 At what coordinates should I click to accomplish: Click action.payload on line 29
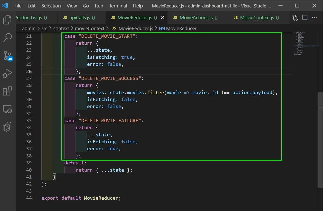click(252, 92)
